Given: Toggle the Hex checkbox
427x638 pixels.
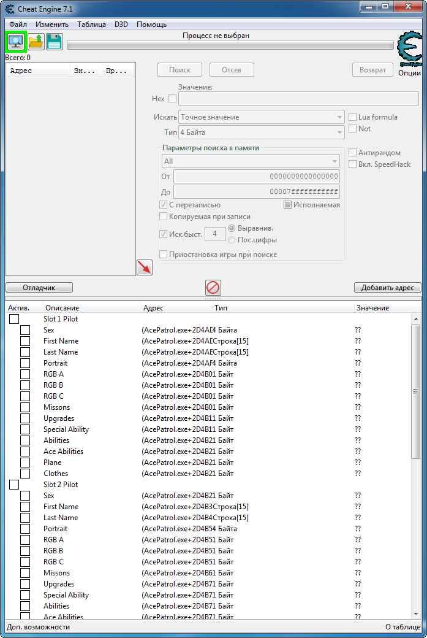Looking at the screenshot, I should coord(172,99).
